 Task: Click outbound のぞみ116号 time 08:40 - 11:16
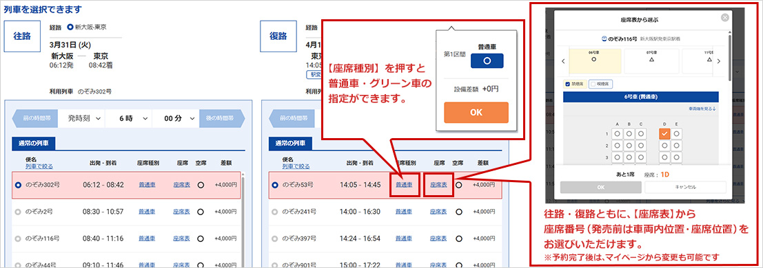(x=103, y=239)
